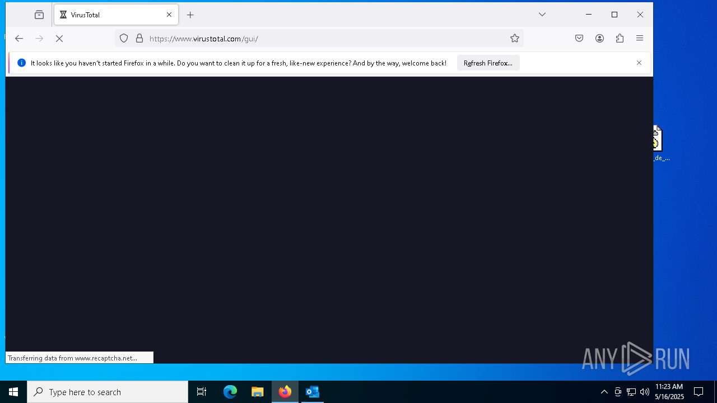The width and height of the screenshot is (717, 403).
Task: Click the Meet Now tray icon
Action: click(618, 392)
